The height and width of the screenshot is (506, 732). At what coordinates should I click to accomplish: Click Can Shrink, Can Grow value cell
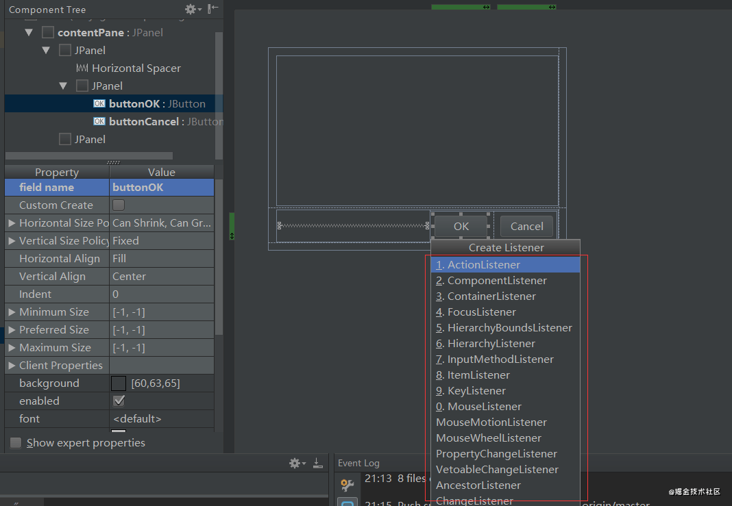[162, 223]
